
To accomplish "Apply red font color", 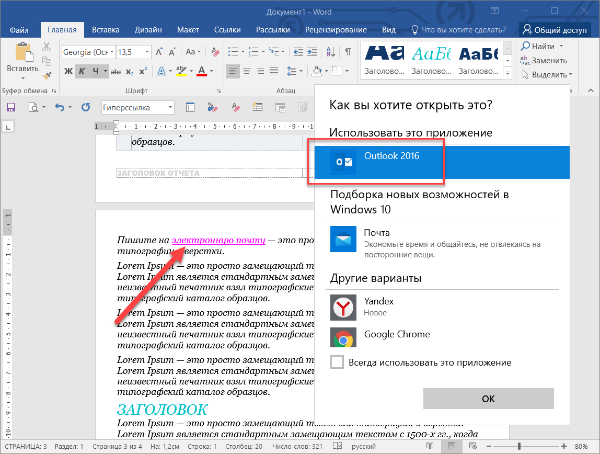I will click(202, 71).
